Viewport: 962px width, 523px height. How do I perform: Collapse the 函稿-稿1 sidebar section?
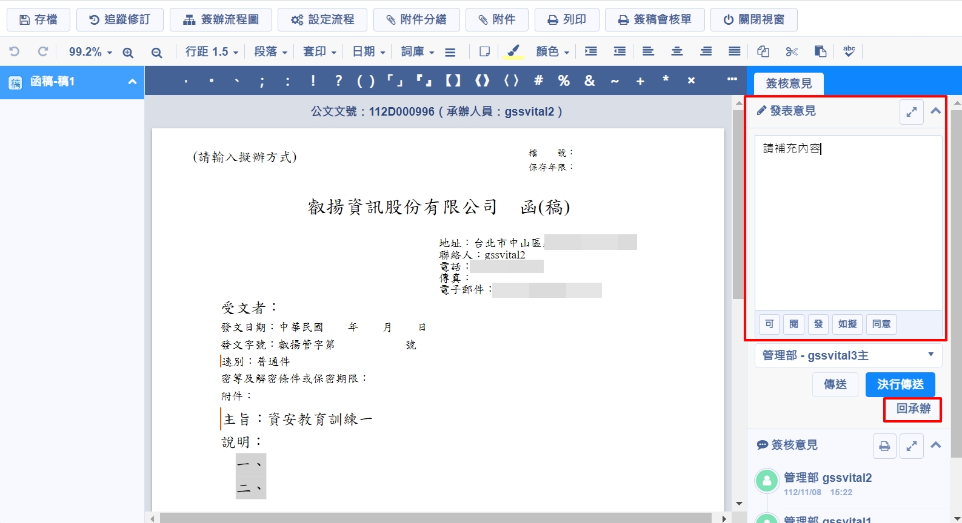tap(132, 82)
